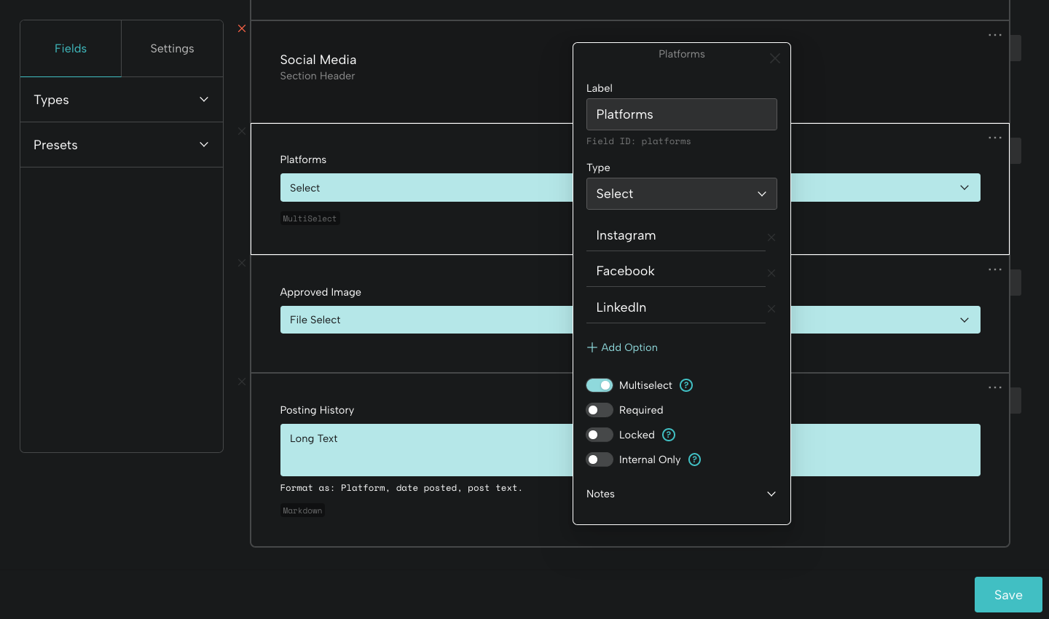Edit the Label input containing Platforms
Screen dimensions: 1049x619
coord(682,114)
